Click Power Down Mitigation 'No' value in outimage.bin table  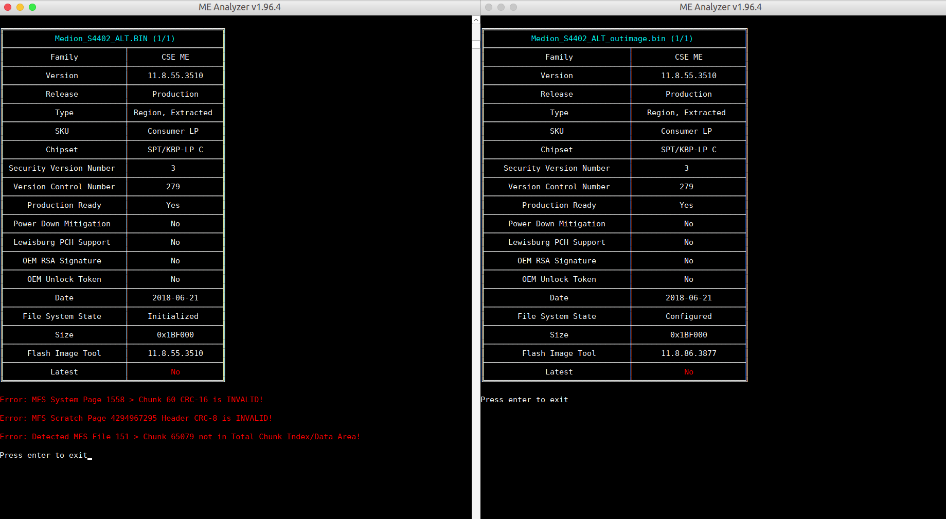point(689,224)
